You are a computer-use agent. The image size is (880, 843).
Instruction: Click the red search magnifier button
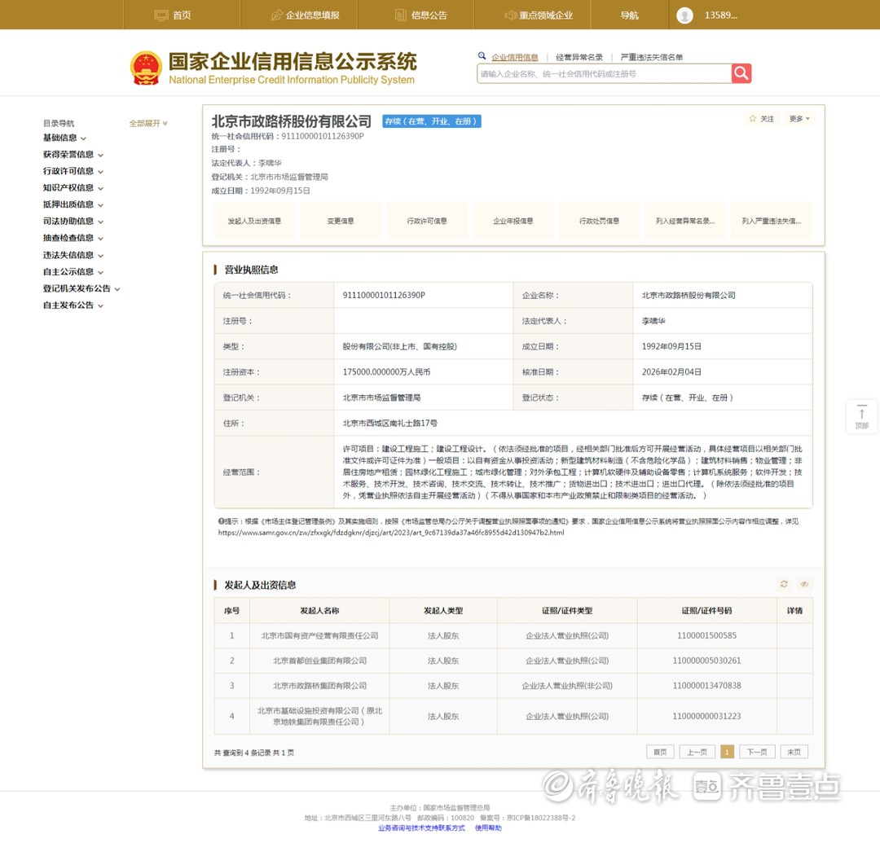point(741,73)
